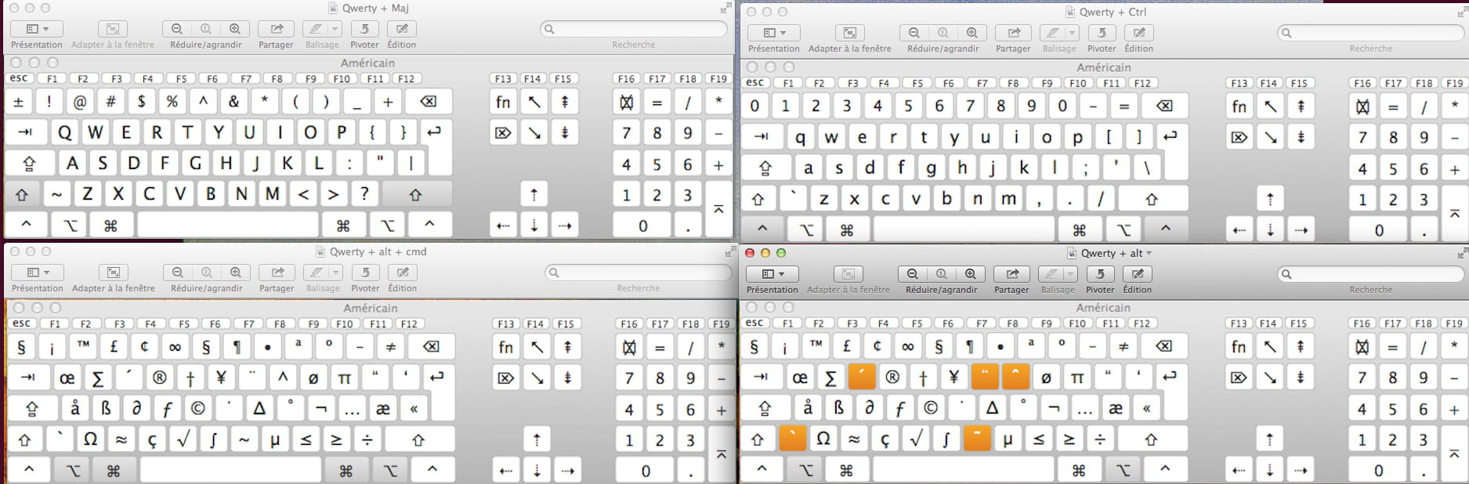
Task: Click the Recherche field in Qwerty + alt
Action: [x=1371, y=274]
